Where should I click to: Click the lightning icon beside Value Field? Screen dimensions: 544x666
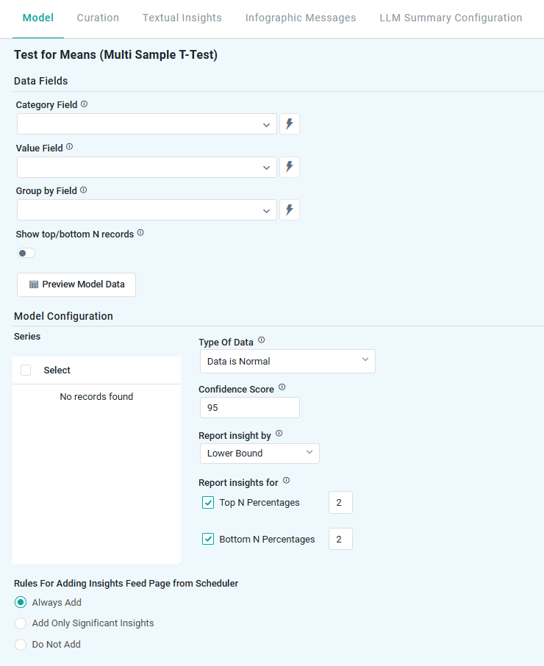point(290,167)
